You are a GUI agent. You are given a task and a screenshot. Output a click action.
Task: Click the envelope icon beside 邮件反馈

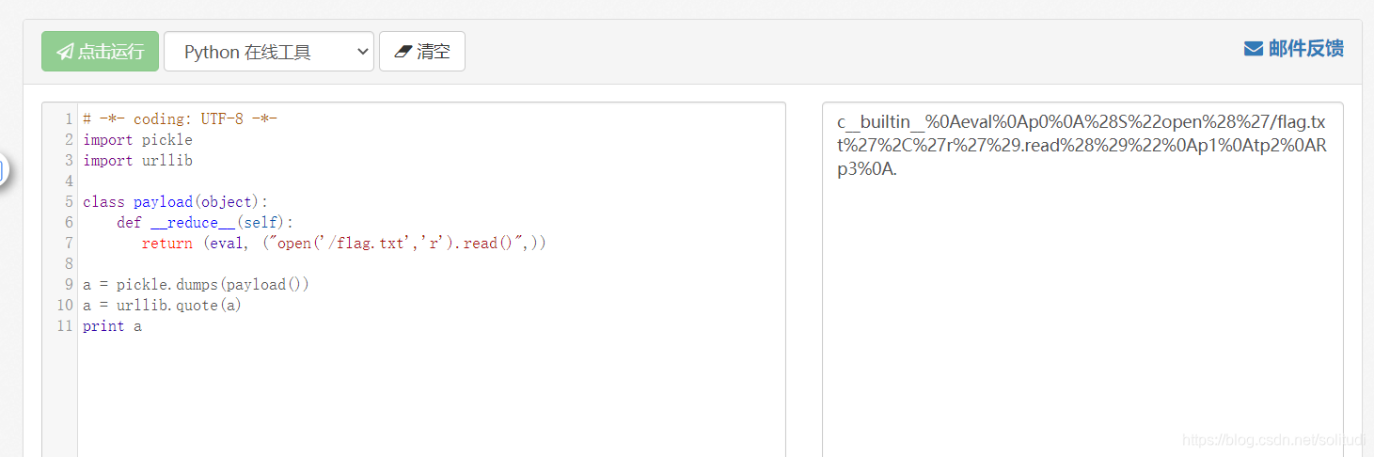tap(1254, 49)
